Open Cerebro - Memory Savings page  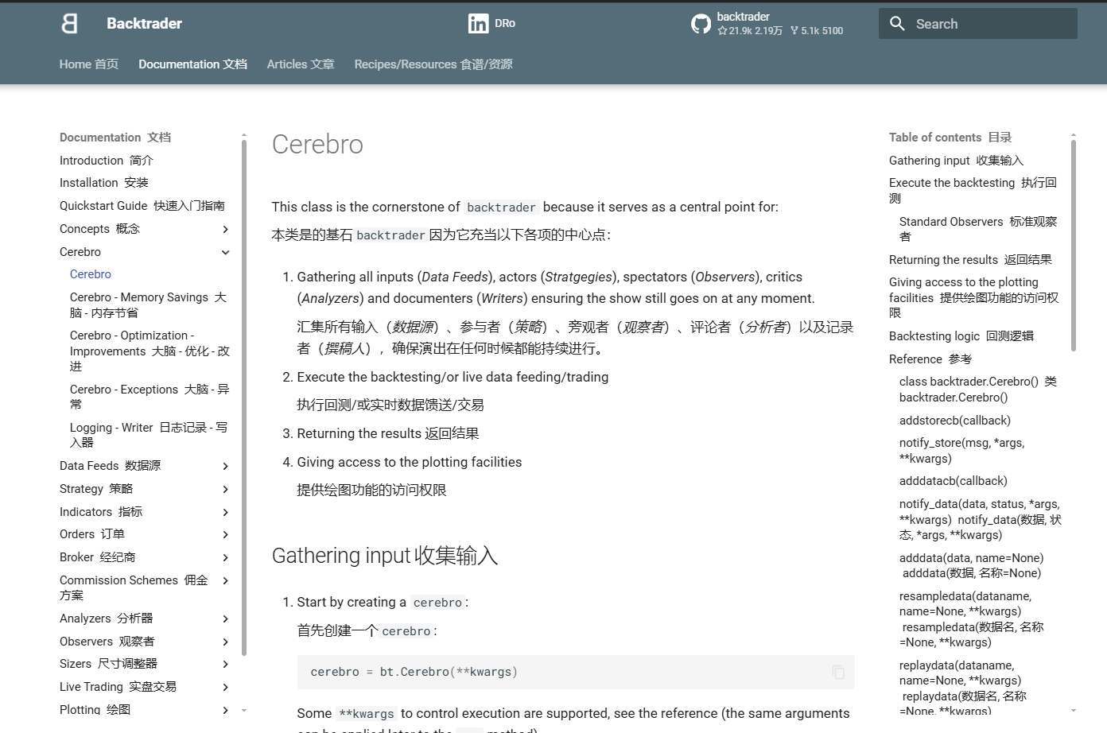point(149,305)
